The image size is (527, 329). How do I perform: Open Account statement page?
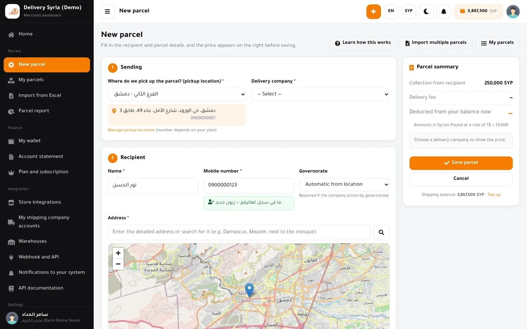pos(47,156)
